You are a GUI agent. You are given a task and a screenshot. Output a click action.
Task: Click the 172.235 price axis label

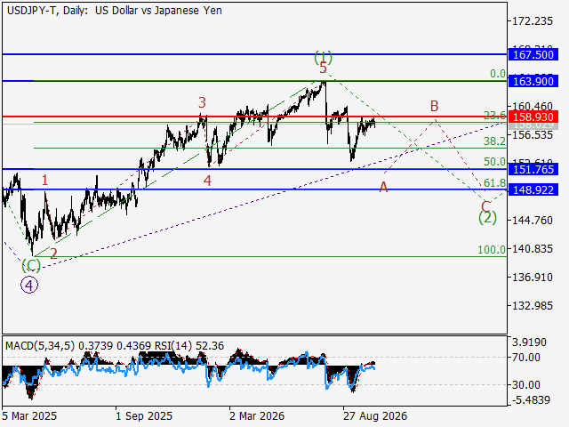pos(533,21)
